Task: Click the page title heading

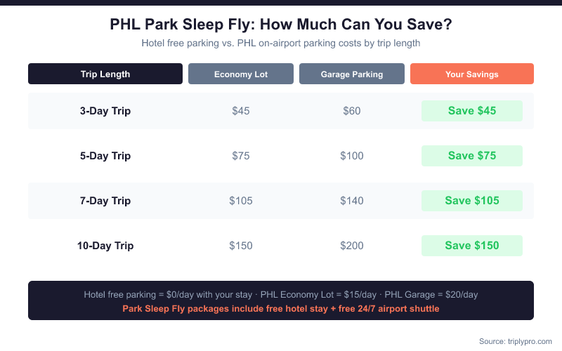Action: tap(281, 25)
